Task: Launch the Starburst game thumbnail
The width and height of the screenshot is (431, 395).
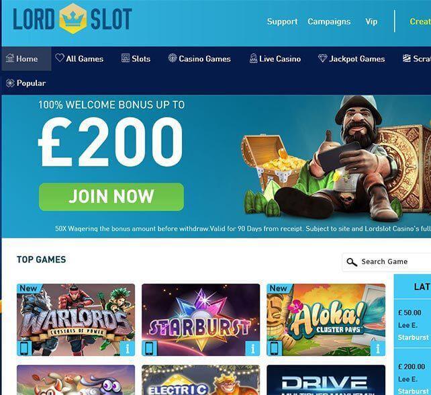Action: point(201,320)
